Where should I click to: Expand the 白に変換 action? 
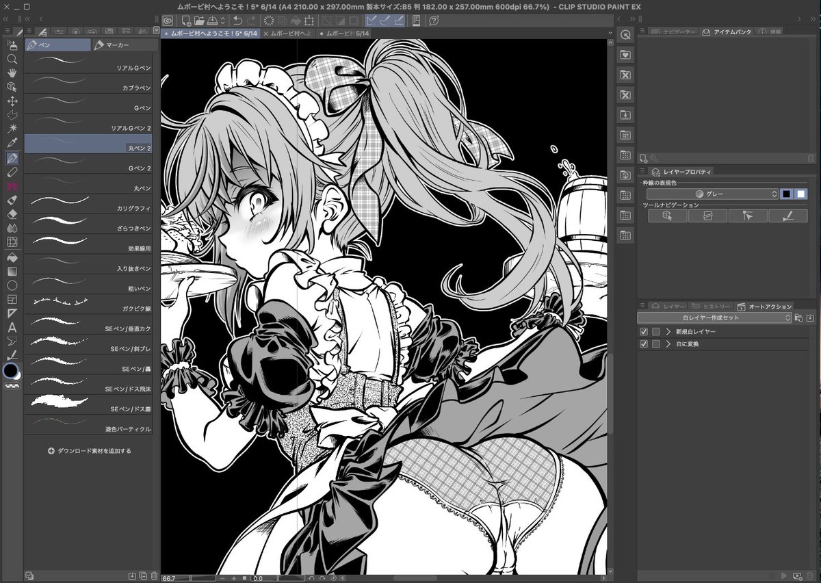[668, 344]
